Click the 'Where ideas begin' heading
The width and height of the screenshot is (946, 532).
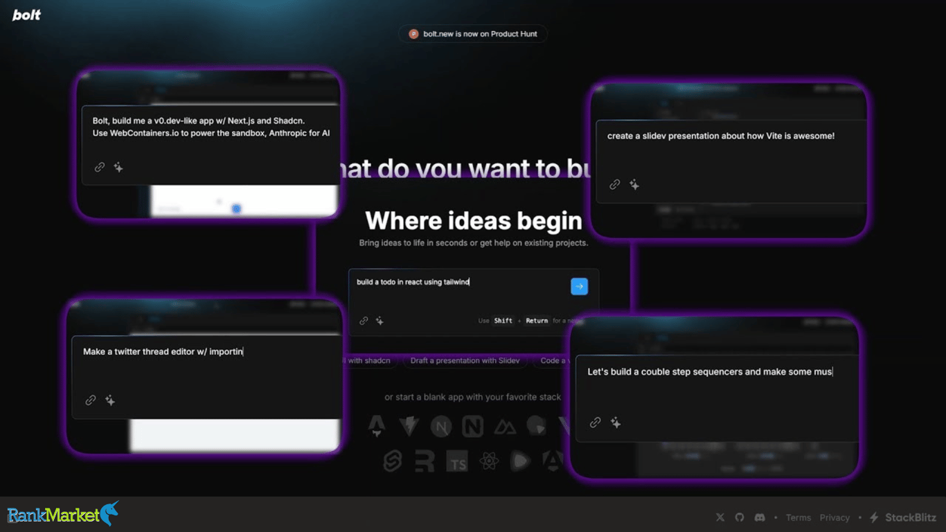tap(474, 221)
